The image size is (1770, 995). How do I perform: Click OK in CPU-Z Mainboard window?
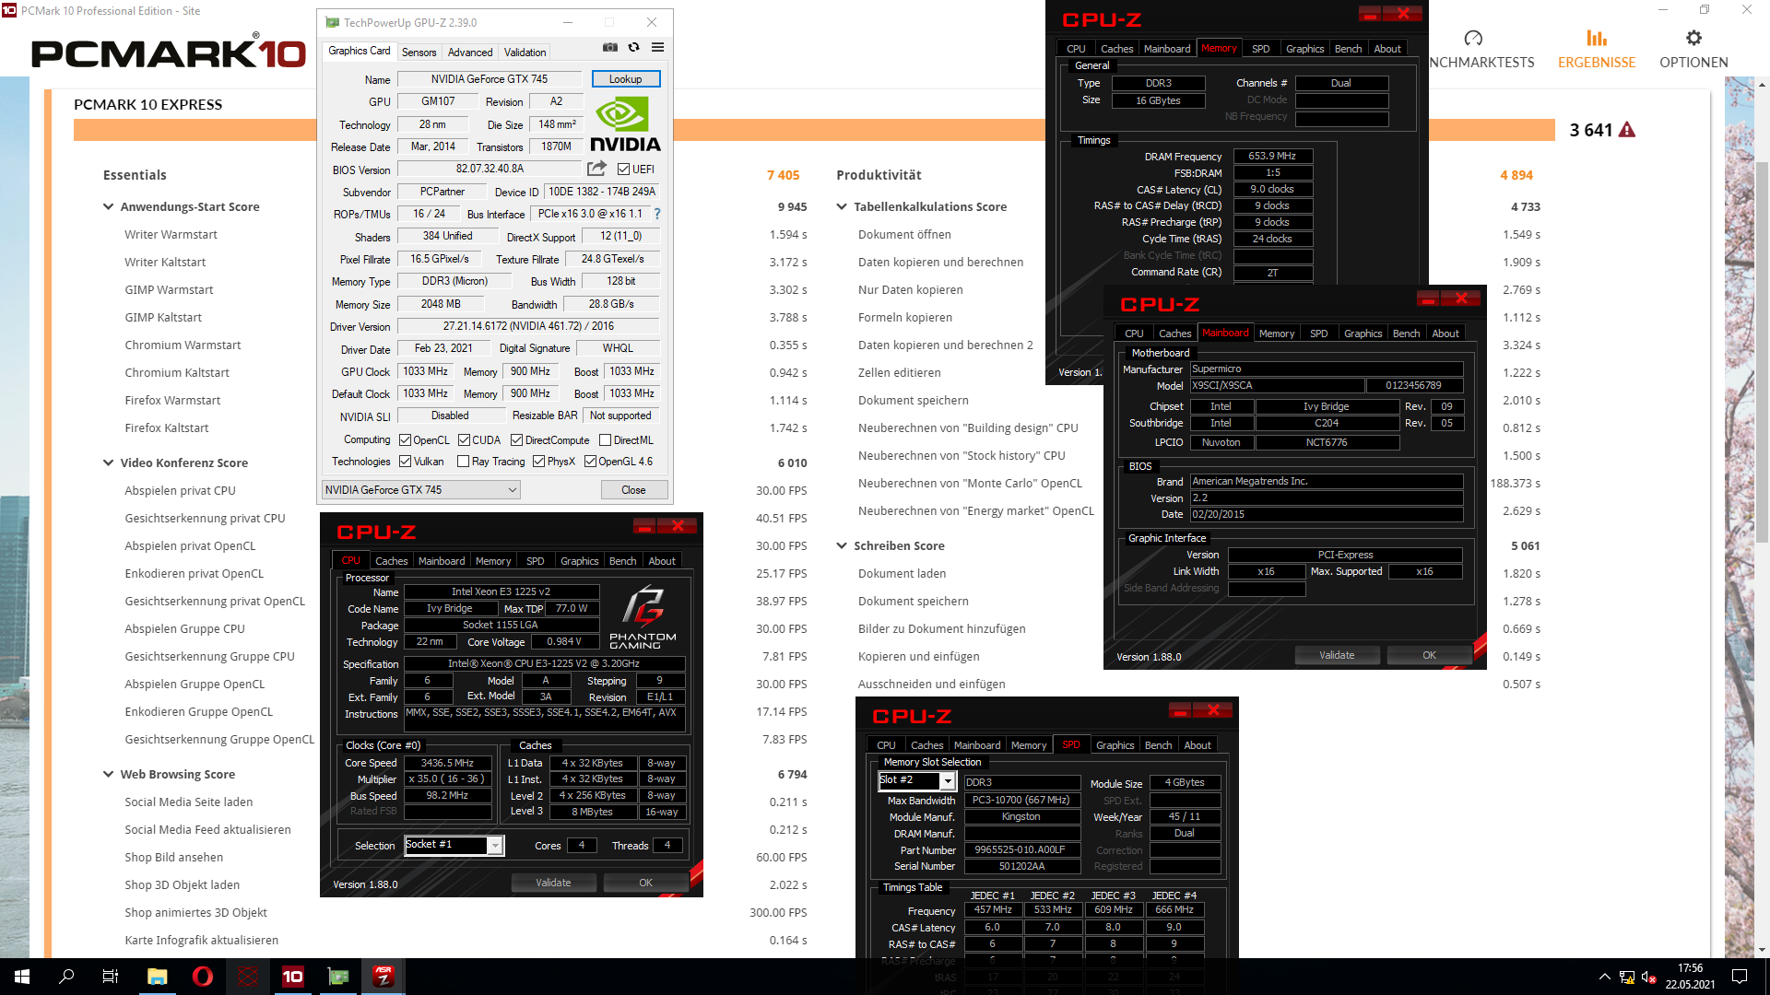[x=1429, y=655]
